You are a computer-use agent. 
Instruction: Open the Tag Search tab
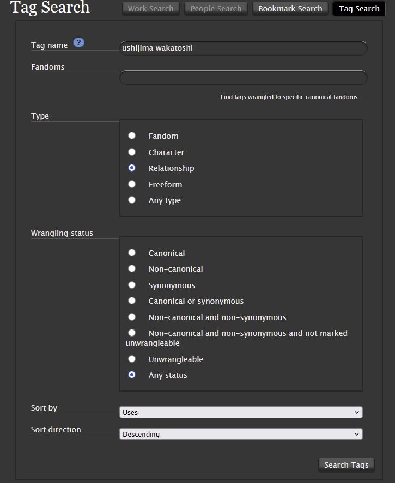pyautogui.click(x=359, y=9)
